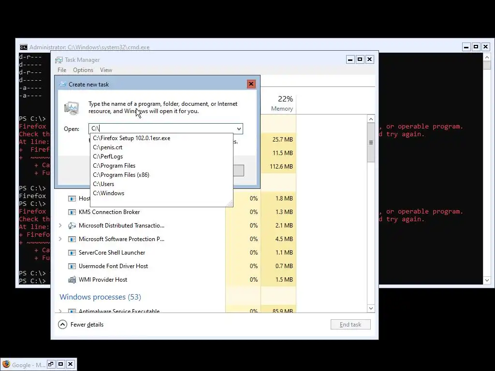Screen dimensions: 495x371
Task: Click Task Manager scrollbar down arrow
Action: [371, 308]
